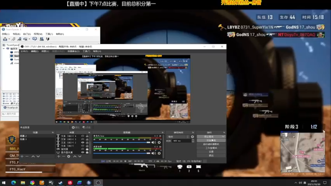
Task: Remove the selected source with the minus icon
Action: point(64,156)
